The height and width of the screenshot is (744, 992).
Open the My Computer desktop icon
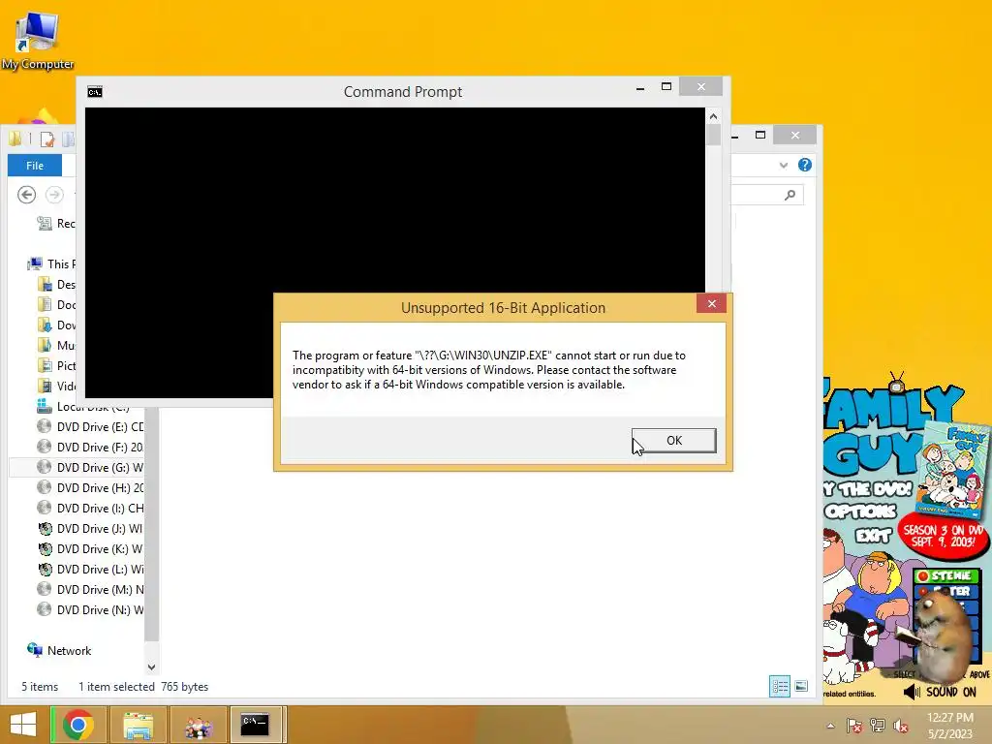click(x=38, y=41)
